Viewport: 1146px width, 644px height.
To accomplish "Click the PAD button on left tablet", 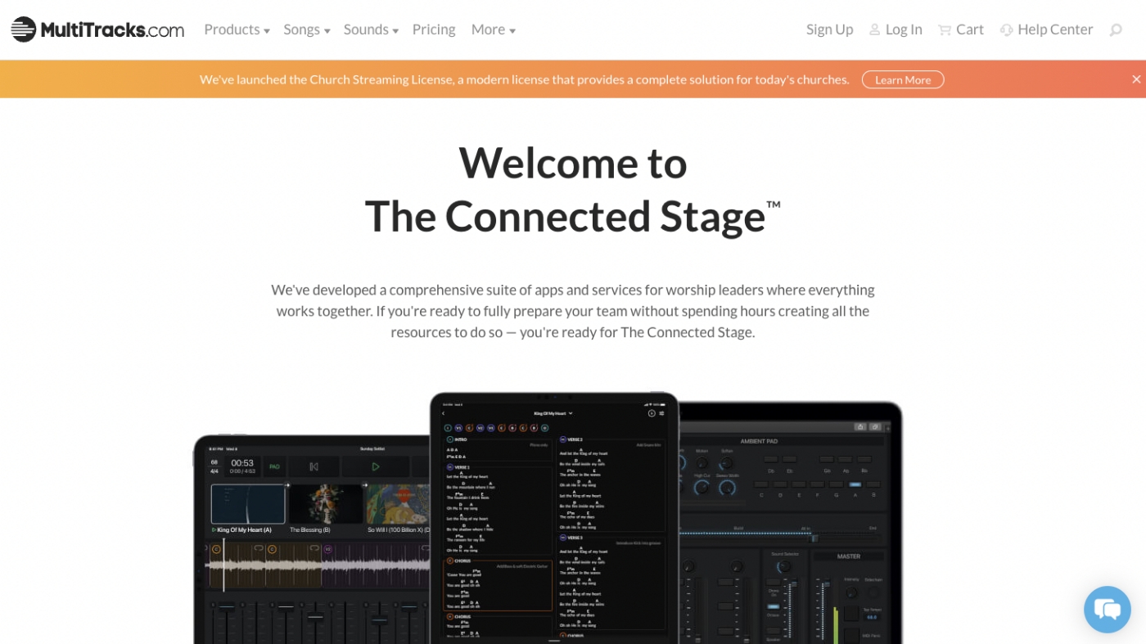I will [274, 466].
